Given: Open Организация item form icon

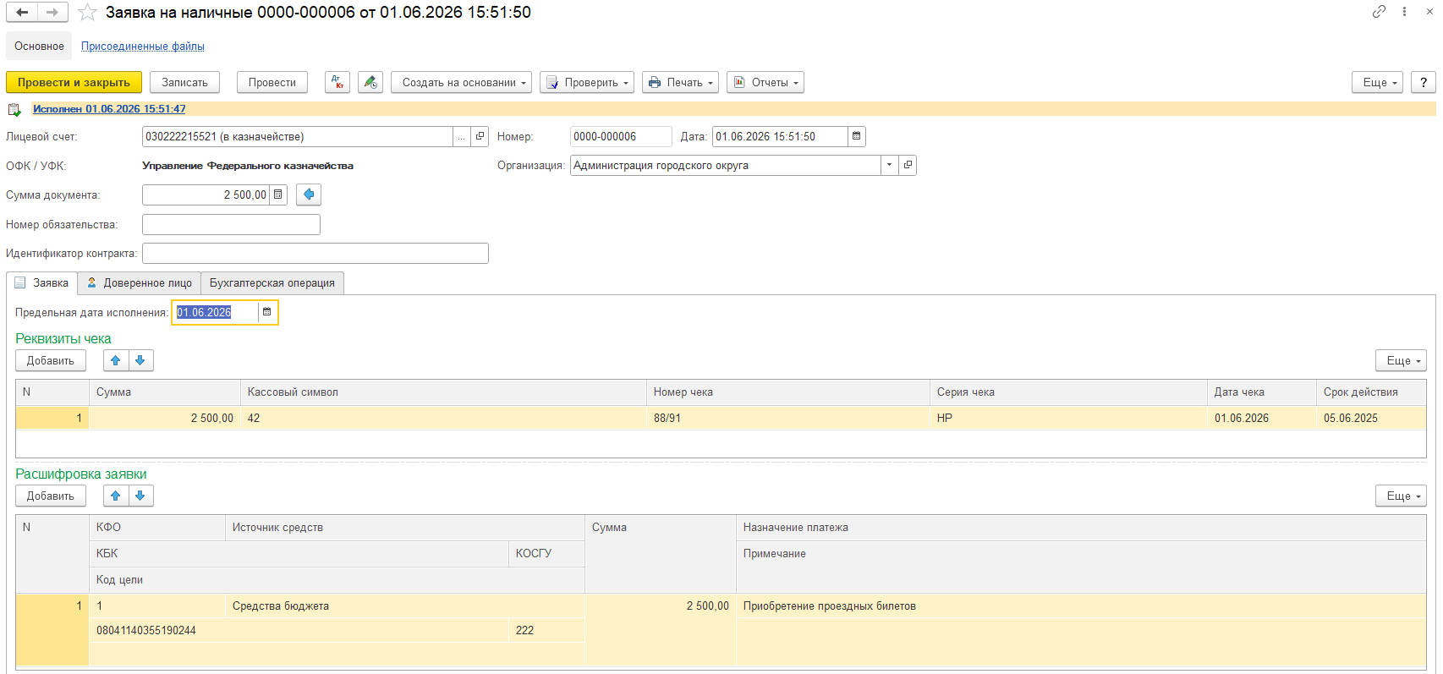Looking at the screenshot, I should pos(908,165).
